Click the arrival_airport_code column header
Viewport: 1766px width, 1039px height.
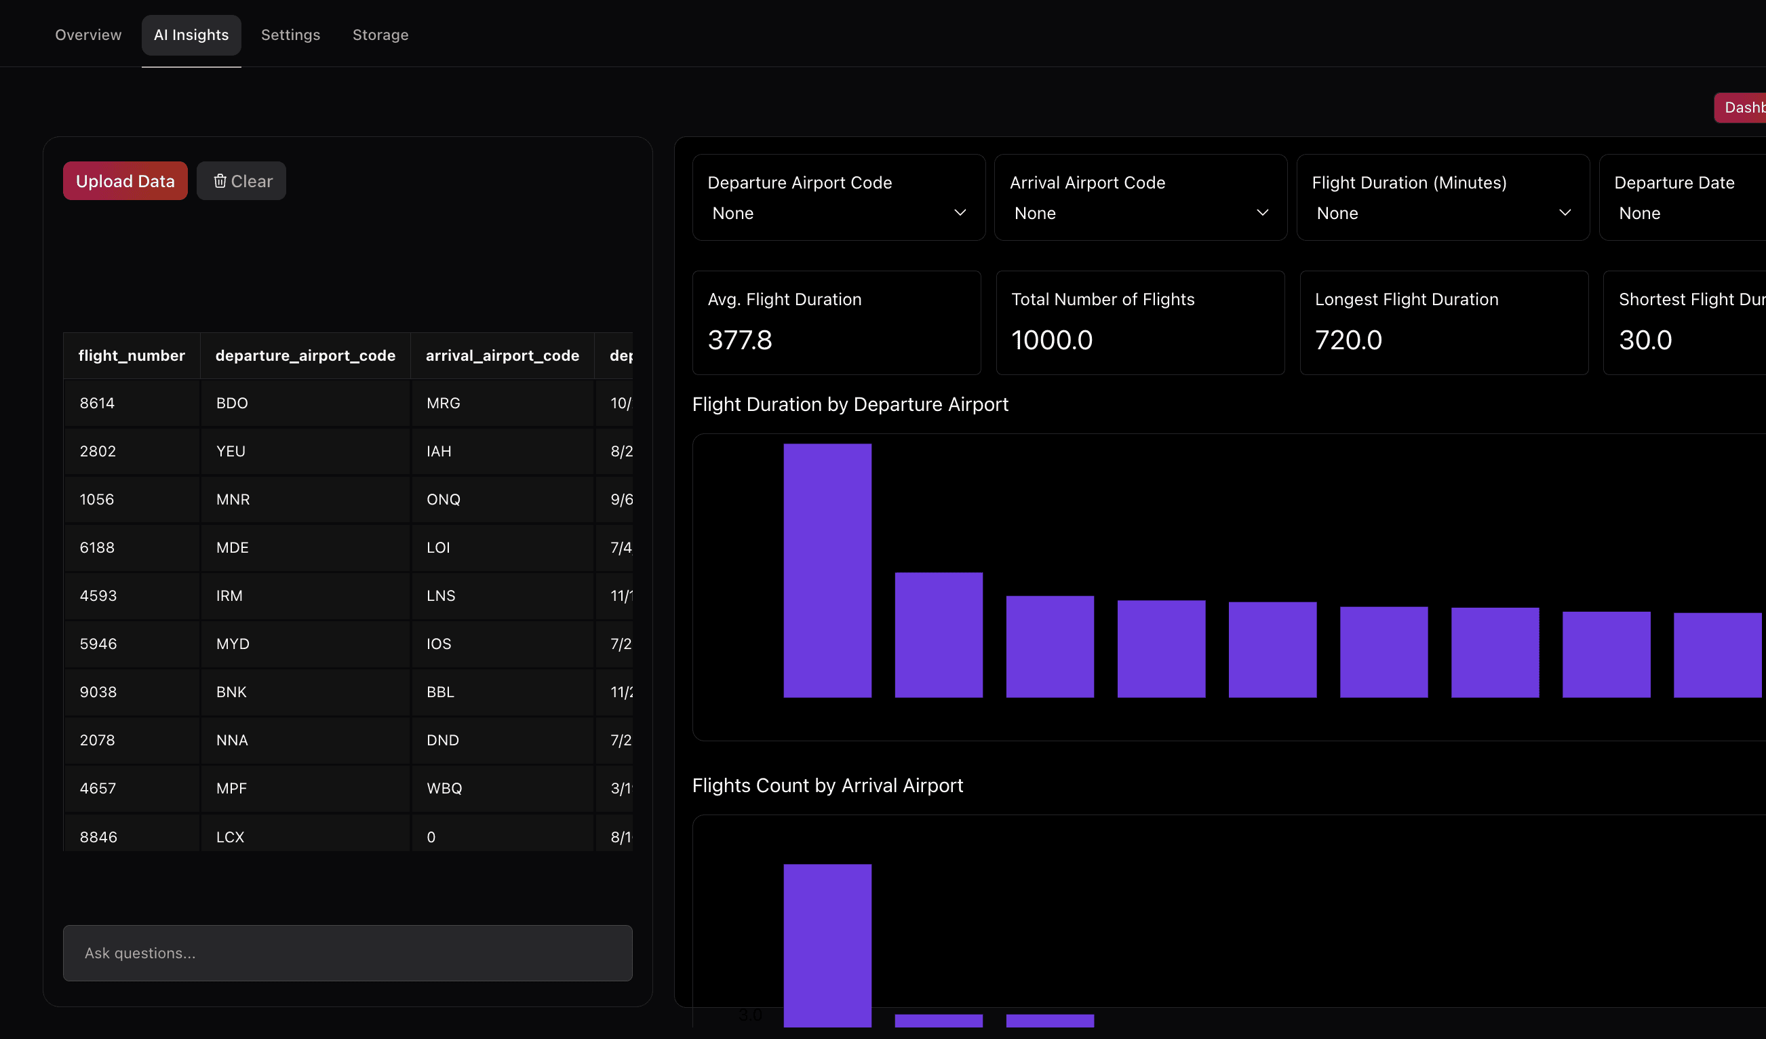(x=502, y=356)
